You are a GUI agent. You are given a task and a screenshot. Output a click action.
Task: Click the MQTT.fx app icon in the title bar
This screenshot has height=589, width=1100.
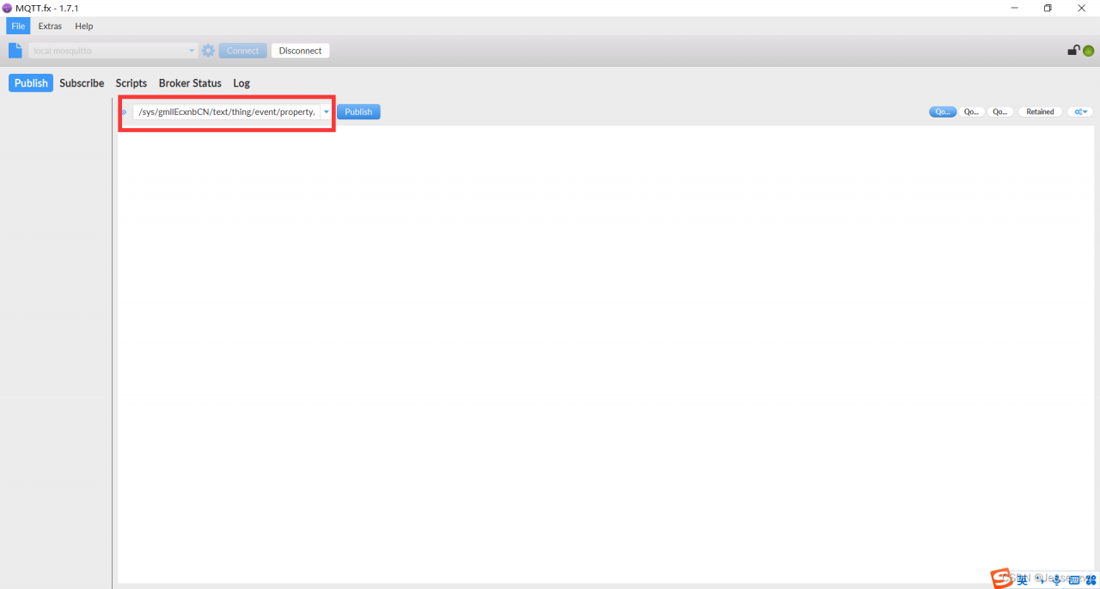8,8
